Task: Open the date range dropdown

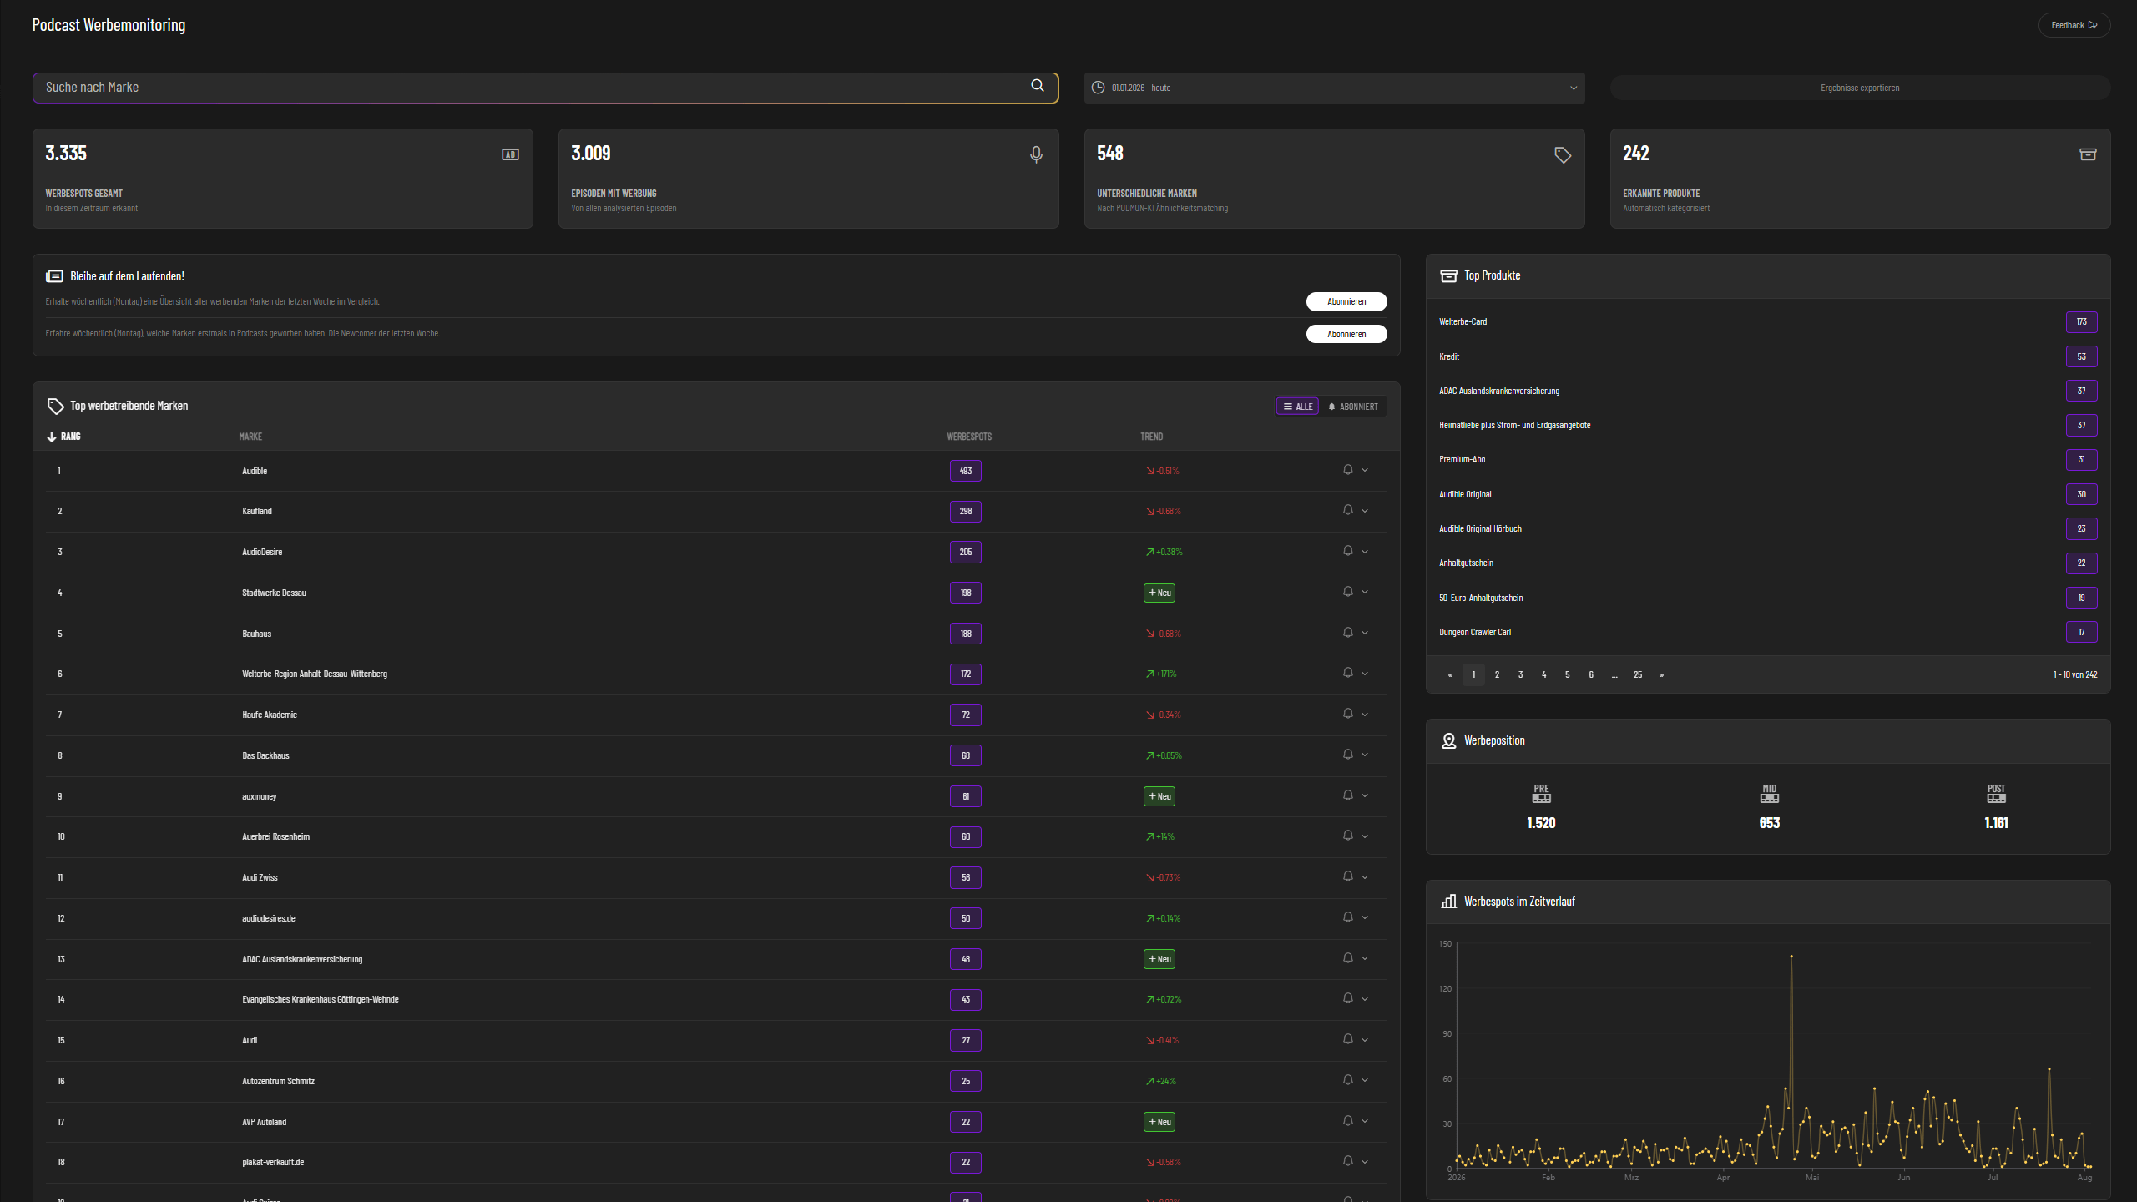Action: point(1334,88)
